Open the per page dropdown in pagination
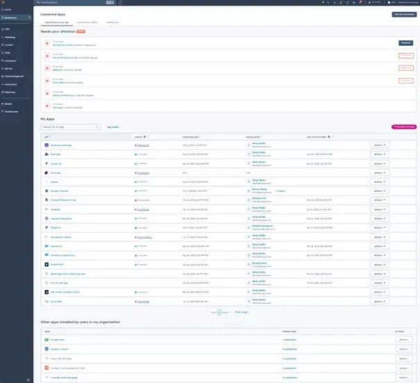 (242, 312)
